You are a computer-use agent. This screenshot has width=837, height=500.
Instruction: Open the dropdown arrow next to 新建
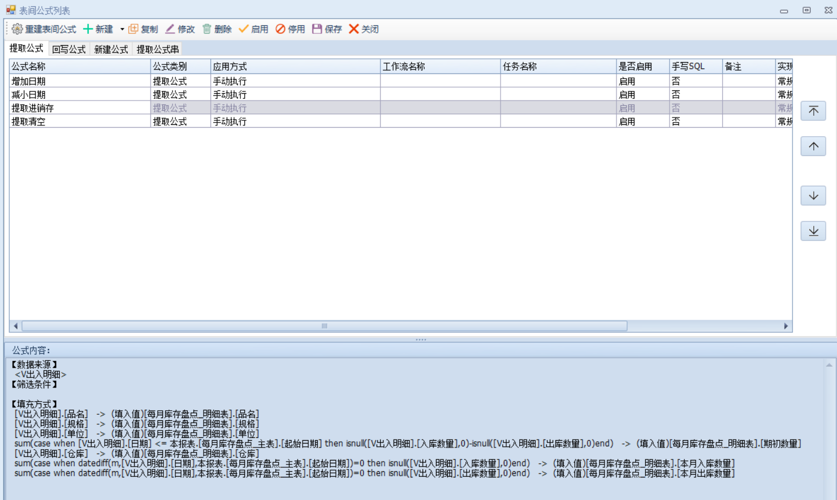[122, 29]
